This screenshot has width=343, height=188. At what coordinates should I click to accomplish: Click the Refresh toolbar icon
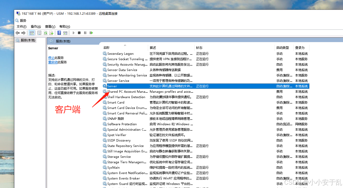45,33
